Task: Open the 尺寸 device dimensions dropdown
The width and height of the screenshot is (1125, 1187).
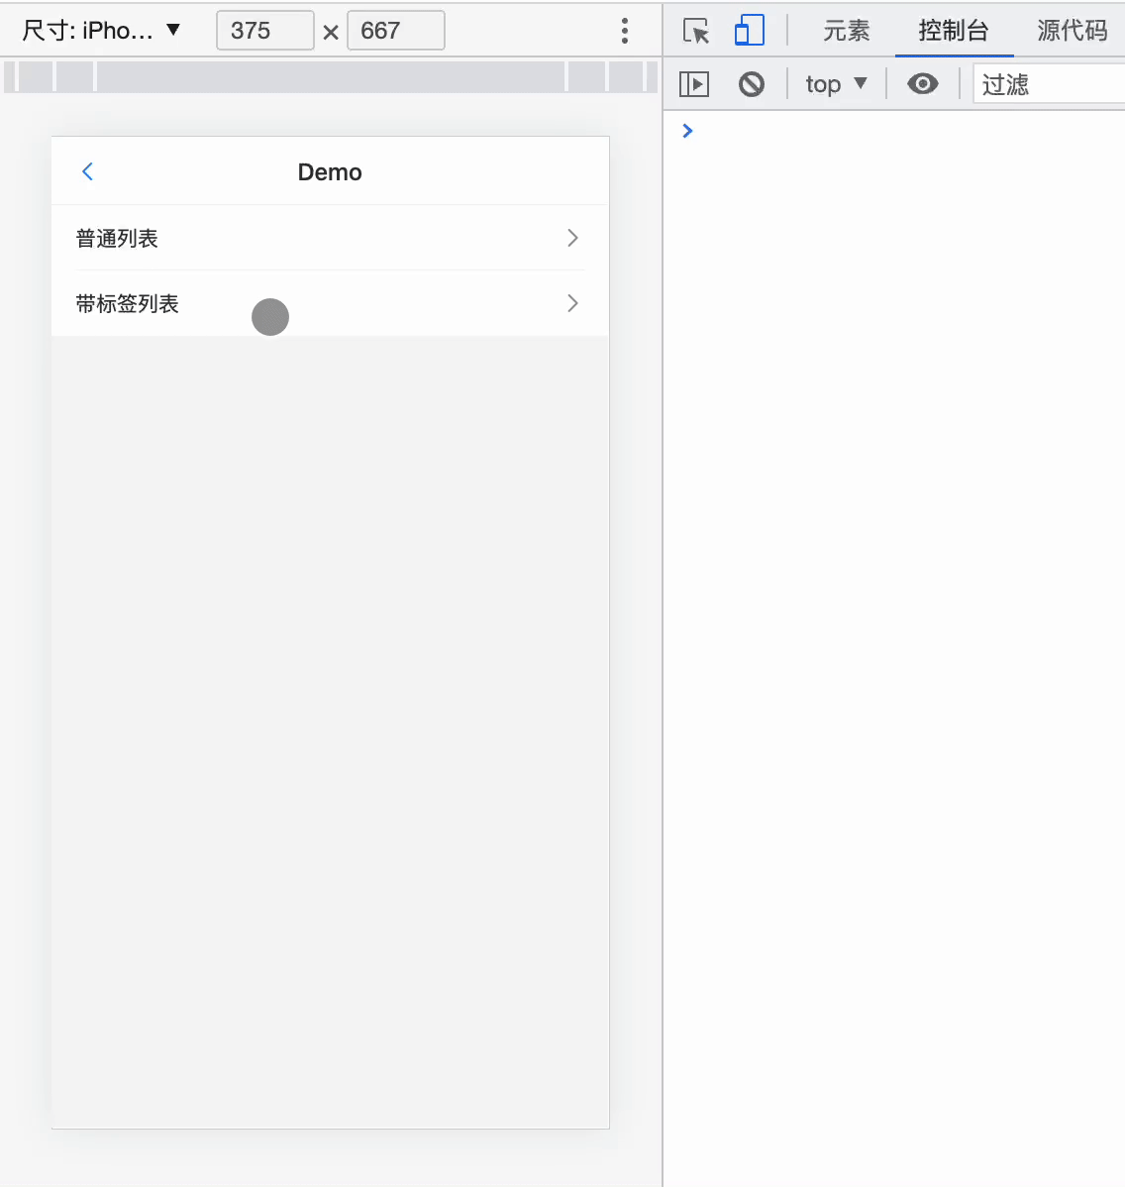Action: point(101,31)
